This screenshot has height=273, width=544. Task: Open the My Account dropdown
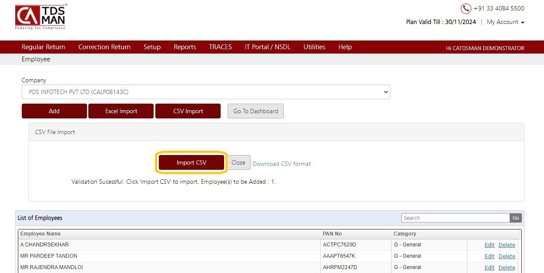[x=505, y=22]
